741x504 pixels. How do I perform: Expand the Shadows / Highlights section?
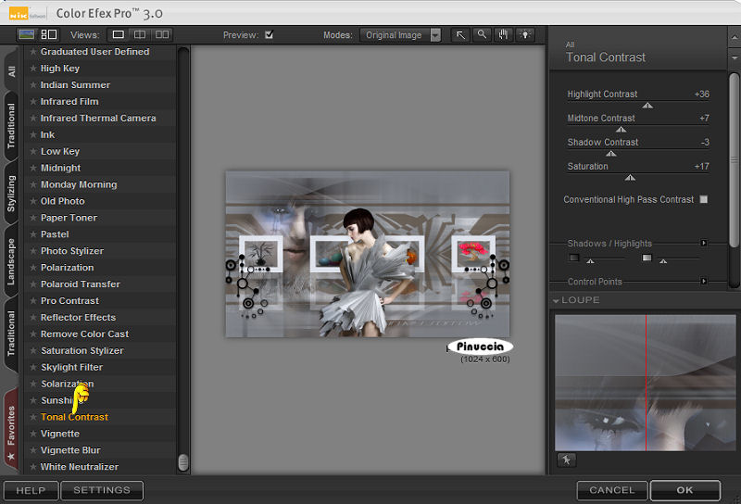pos(704,244)
